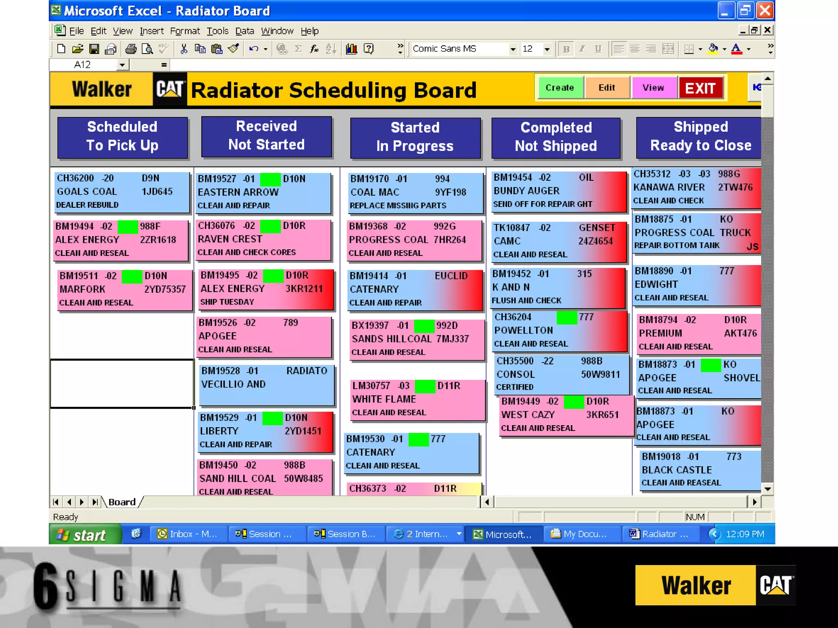Open the Format menu

click(x=185, y=31)
